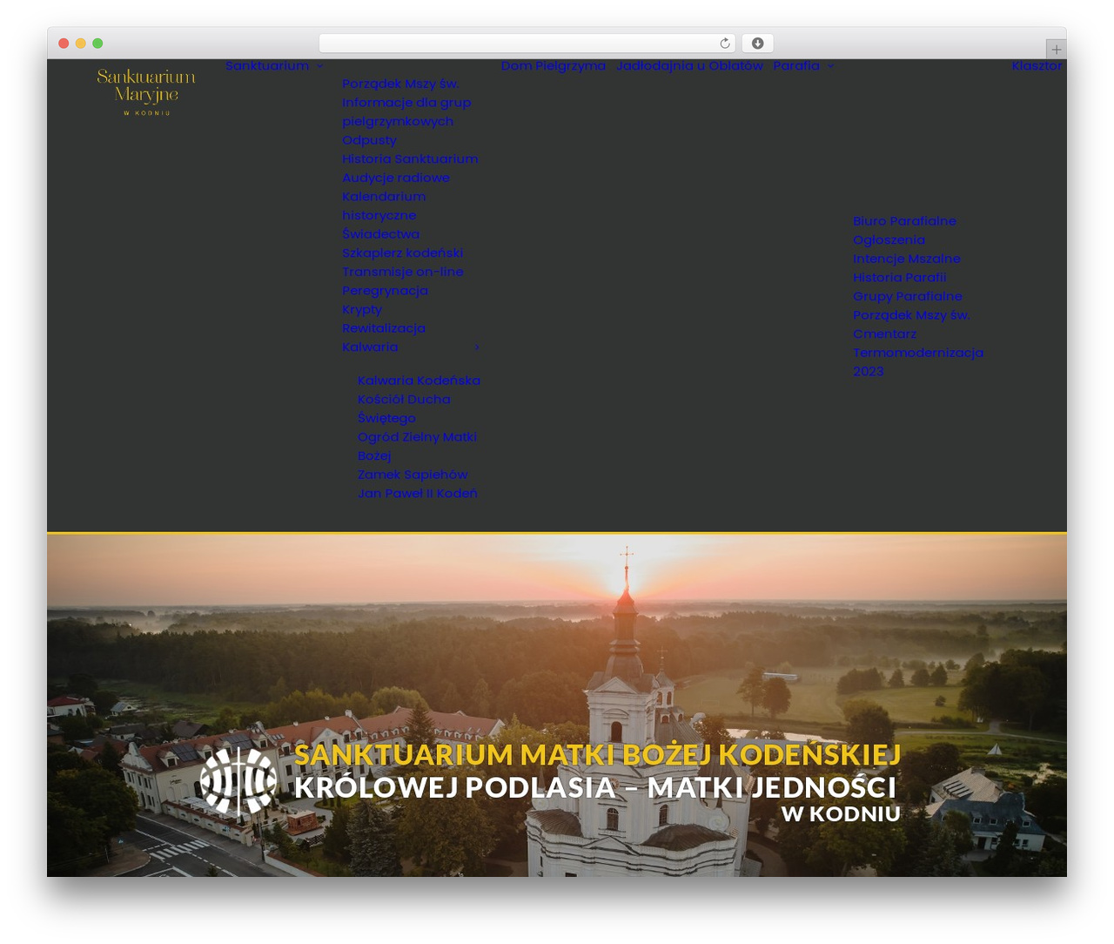Open Jan Paweł II Kodeń link

418,494
